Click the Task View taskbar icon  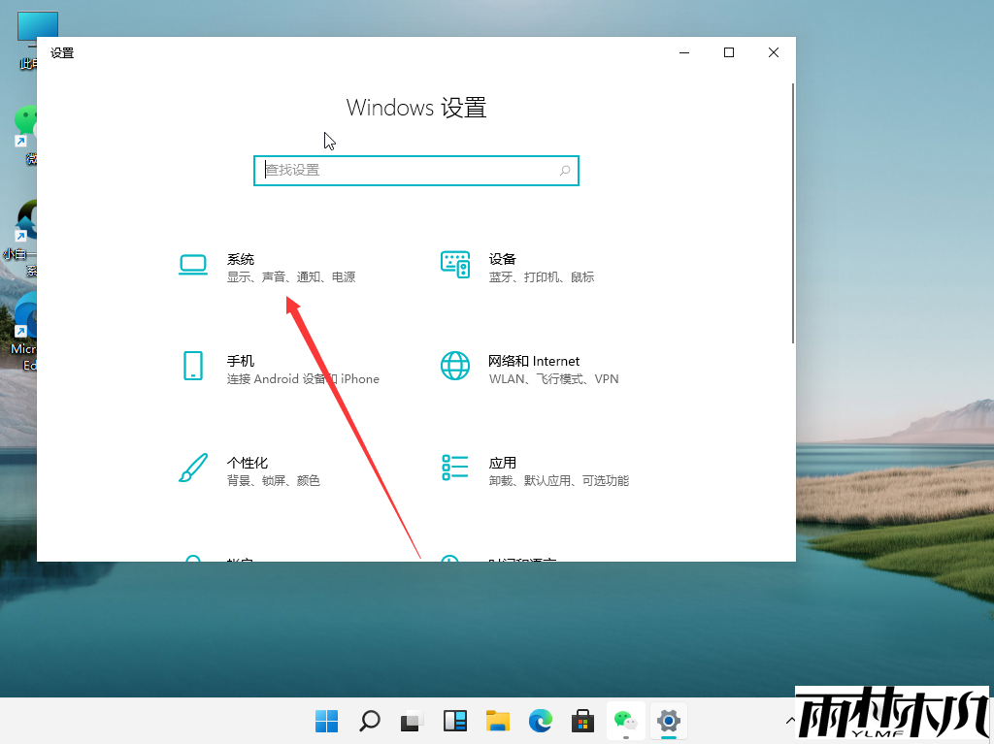pos(413,721)
